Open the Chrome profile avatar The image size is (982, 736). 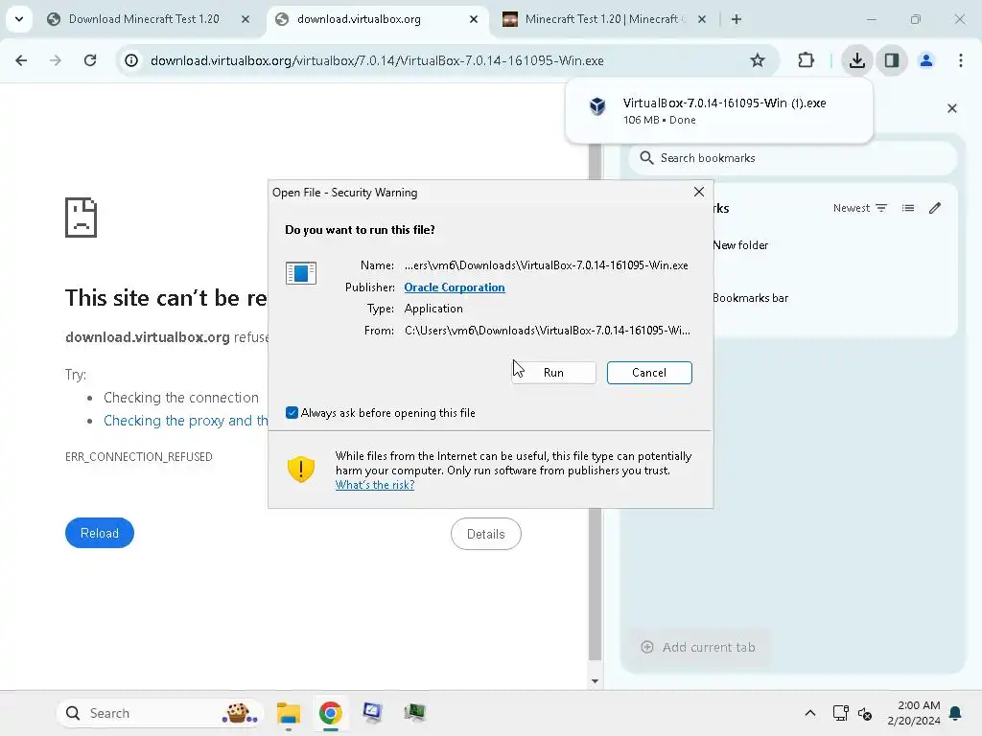926,60
